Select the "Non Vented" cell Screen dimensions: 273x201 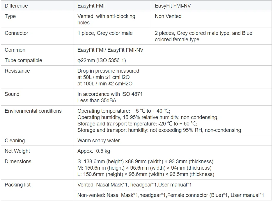coord(168,16)
